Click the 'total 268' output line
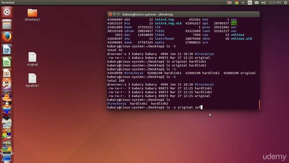The width and height of the screenshot is (289, 163). point(116,81)
